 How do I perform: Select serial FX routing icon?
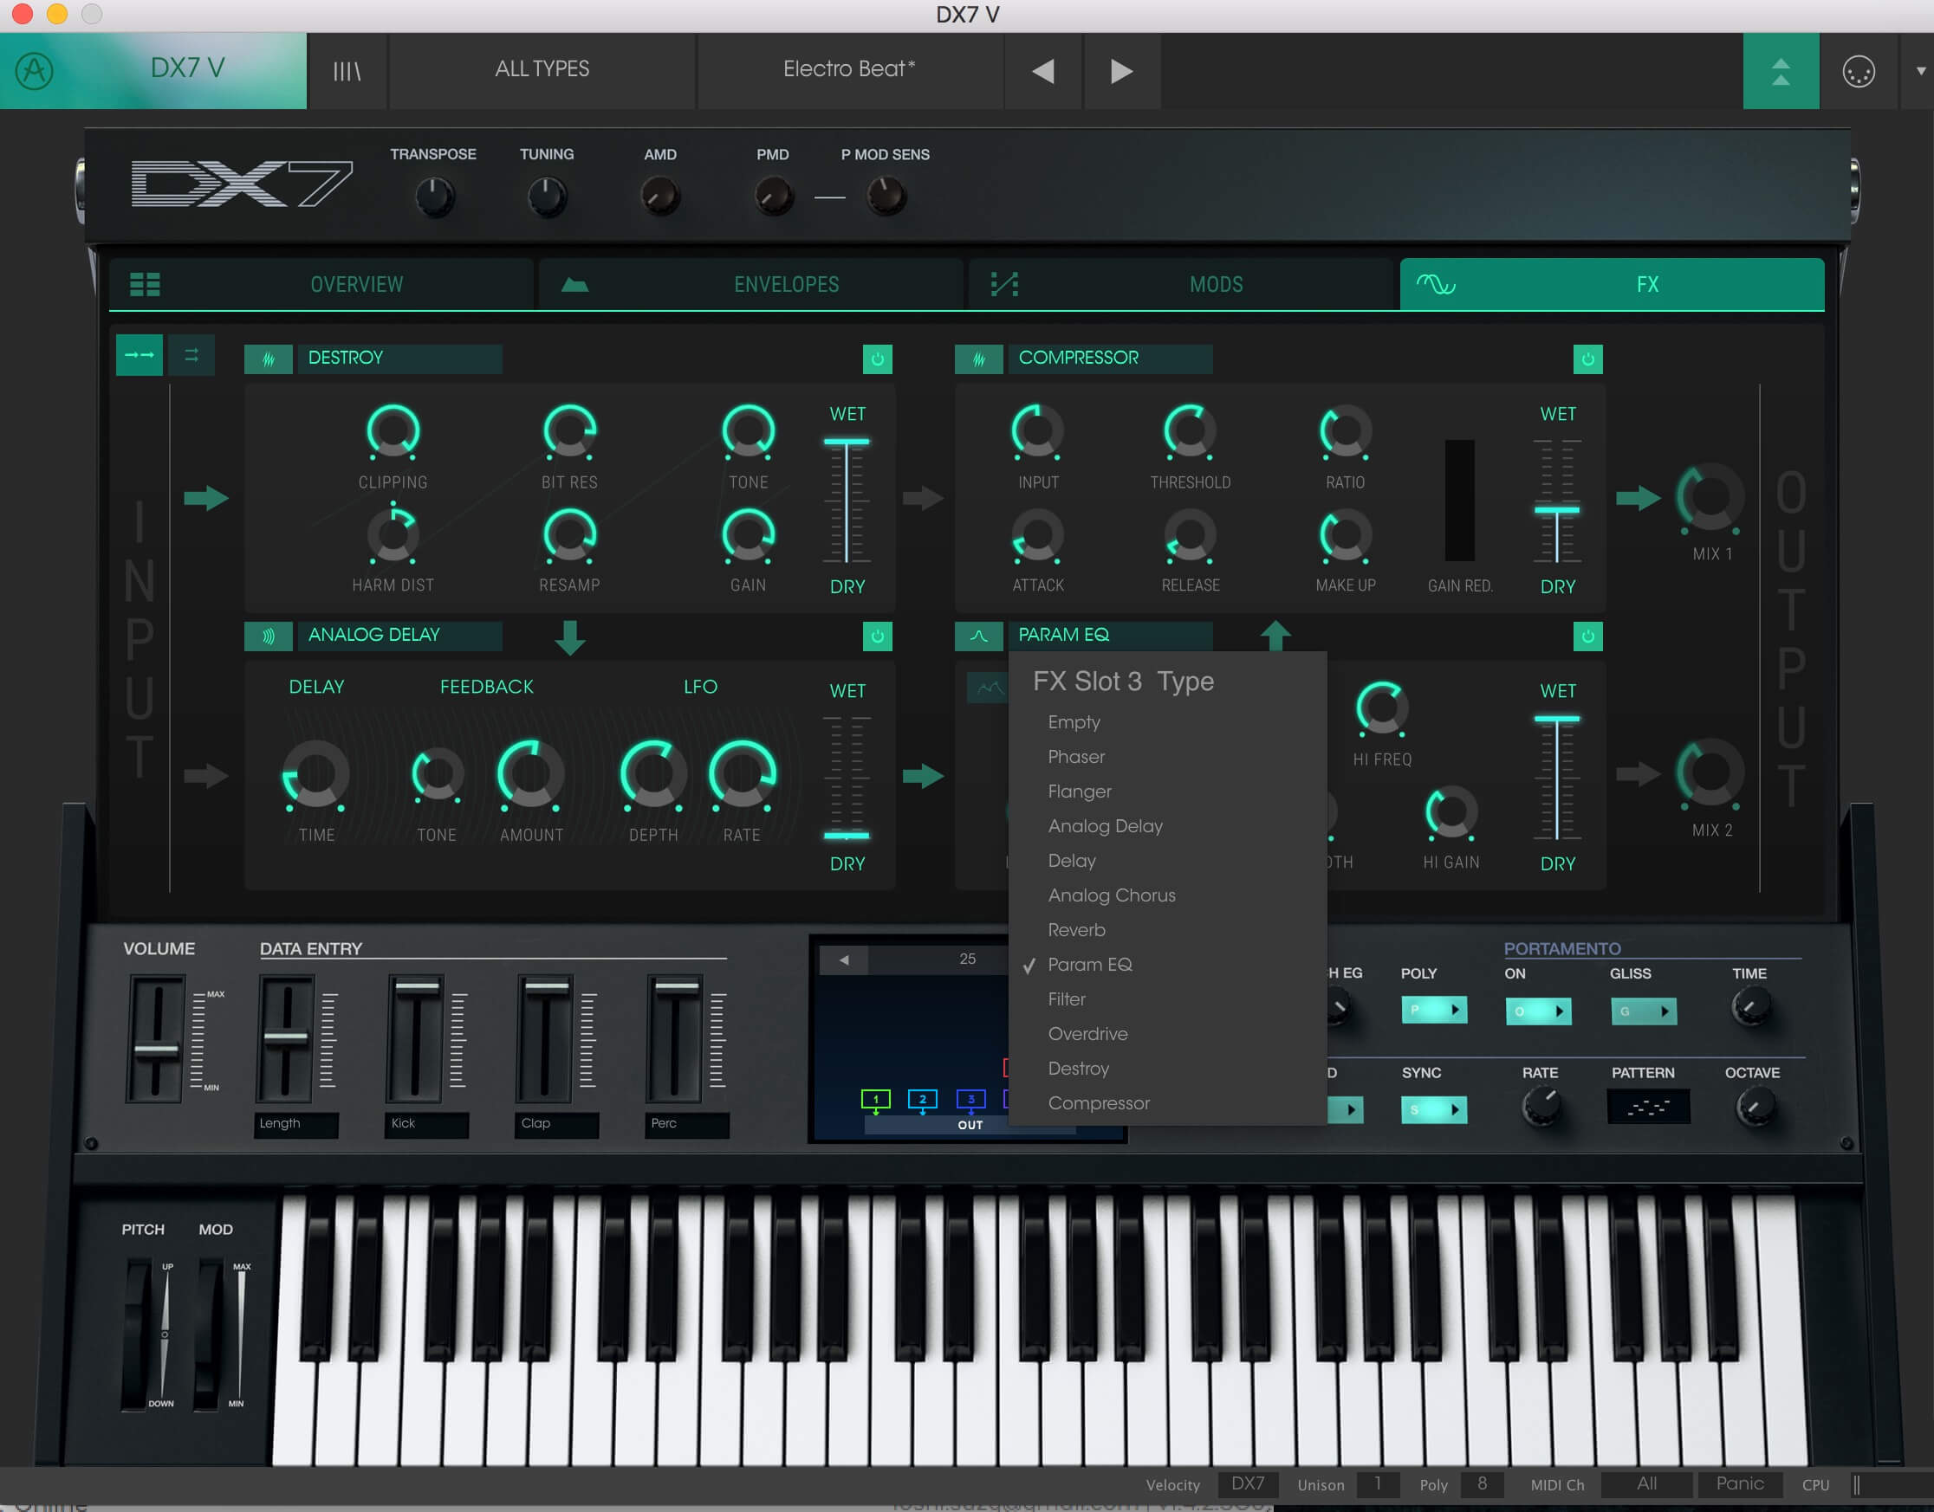click(x=139, y=355)
